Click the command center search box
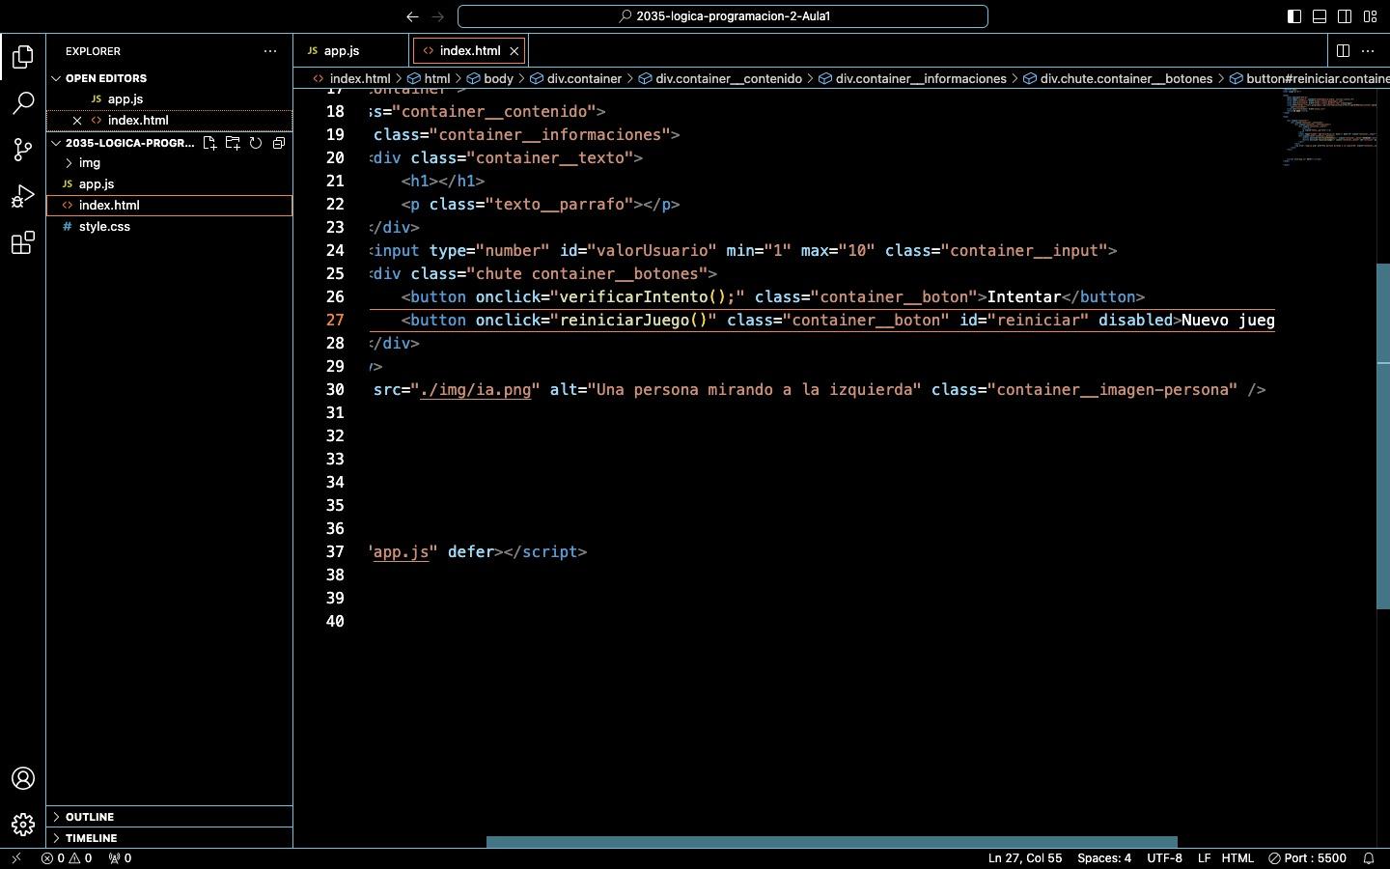The height and width of the screenshot is (869, 1390). 723,16
